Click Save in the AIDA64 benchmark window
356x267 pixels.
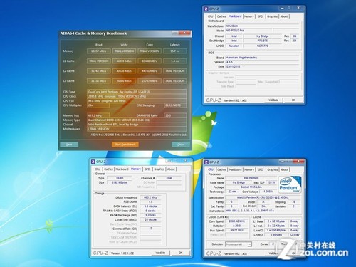[69, 145]
